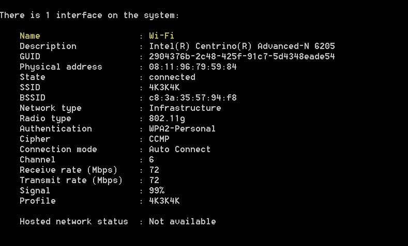Click the CCMP cipher value
The height and width of the screenshot is (246, 408).
click(x=159, y=139)
